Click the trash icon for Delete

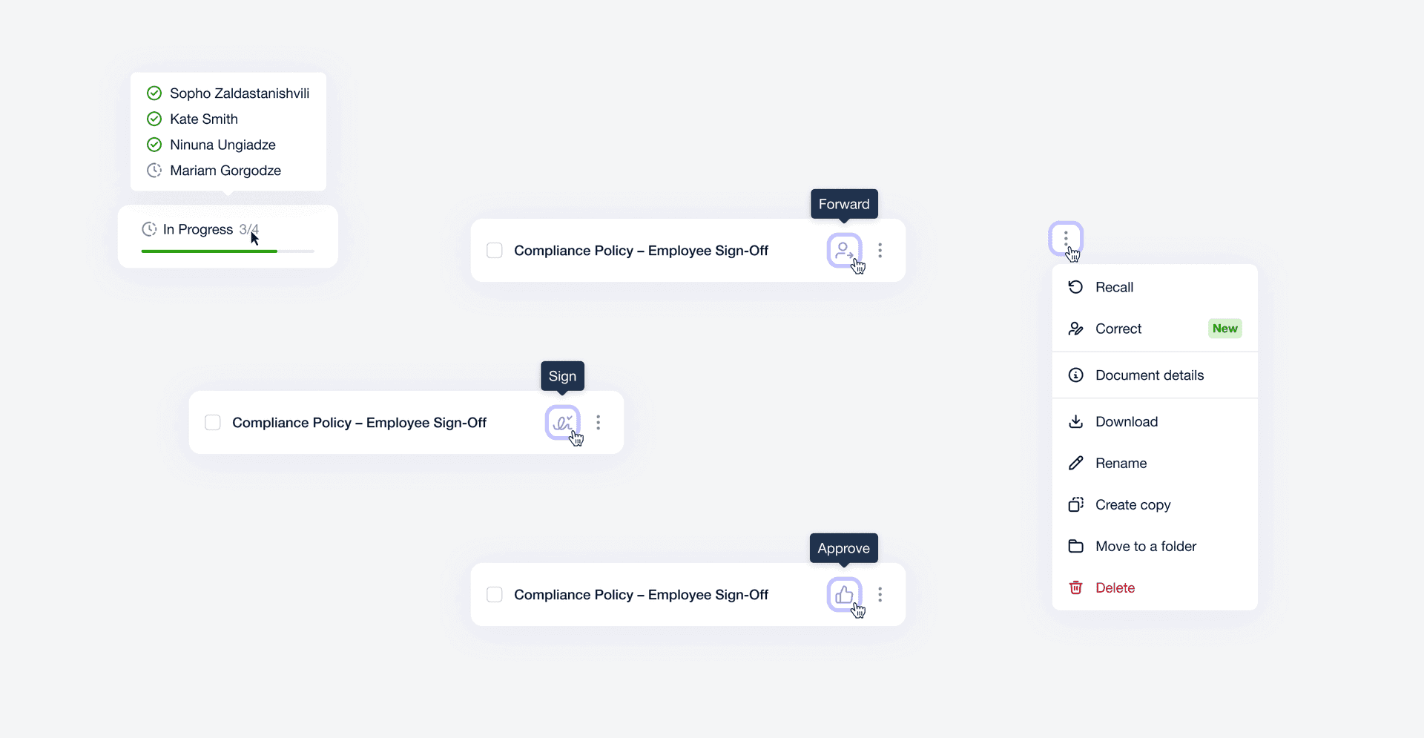point(1075,588)
